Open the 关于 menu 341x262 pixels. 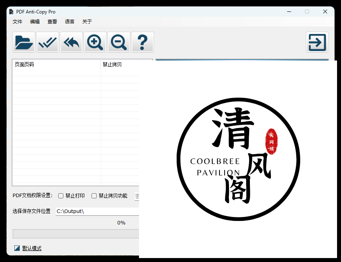[87, 21]
